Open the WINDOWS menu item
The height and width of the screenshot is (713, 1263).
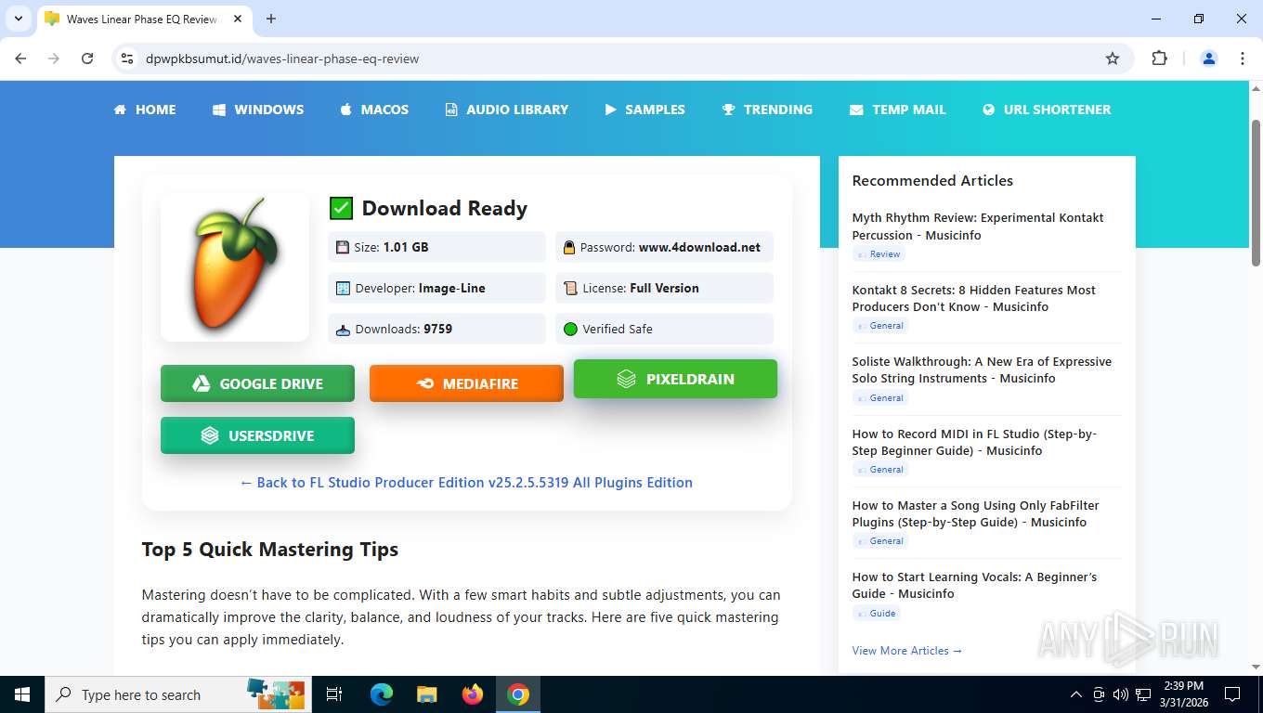(x=258, y=110)
